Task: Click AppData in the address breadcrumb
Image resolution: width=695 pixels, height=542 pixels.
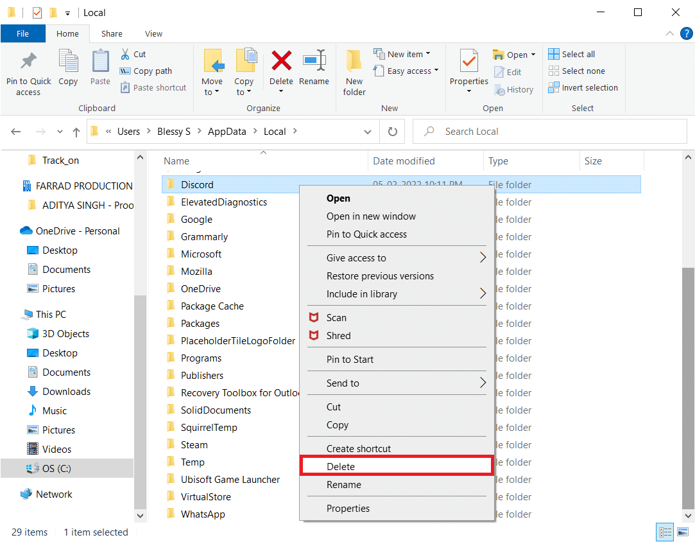Action: point(227,132)
